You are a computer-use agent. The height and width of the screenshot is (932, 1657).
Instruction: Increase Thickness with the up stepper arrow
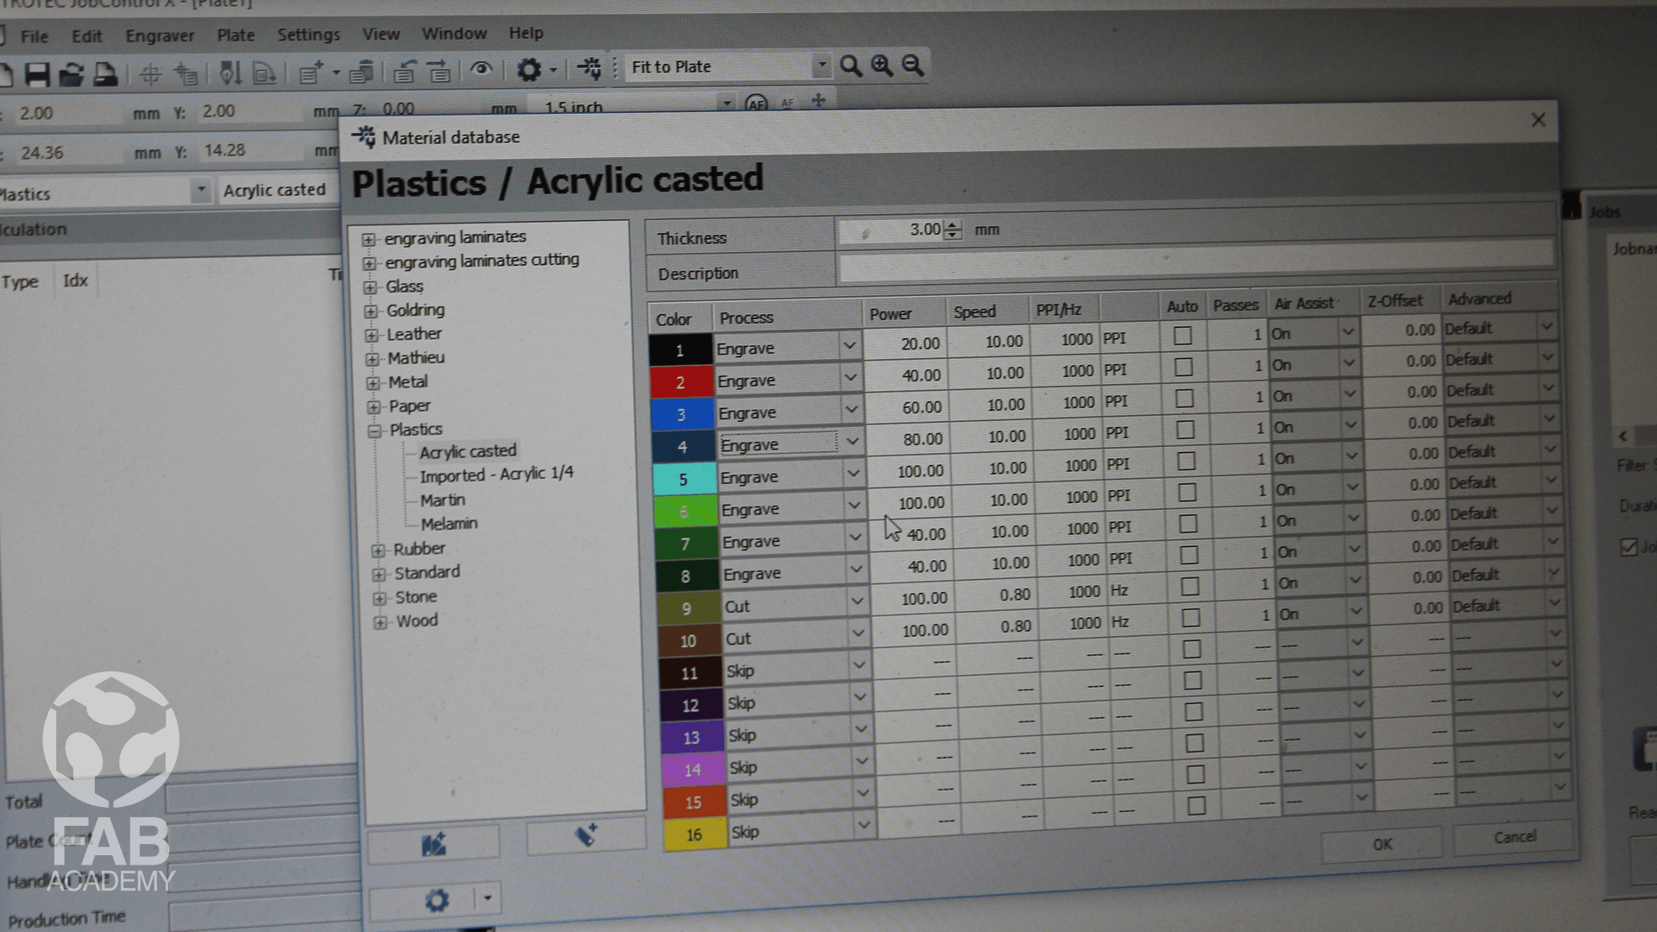pyautogui.click(x=952, y=224)
